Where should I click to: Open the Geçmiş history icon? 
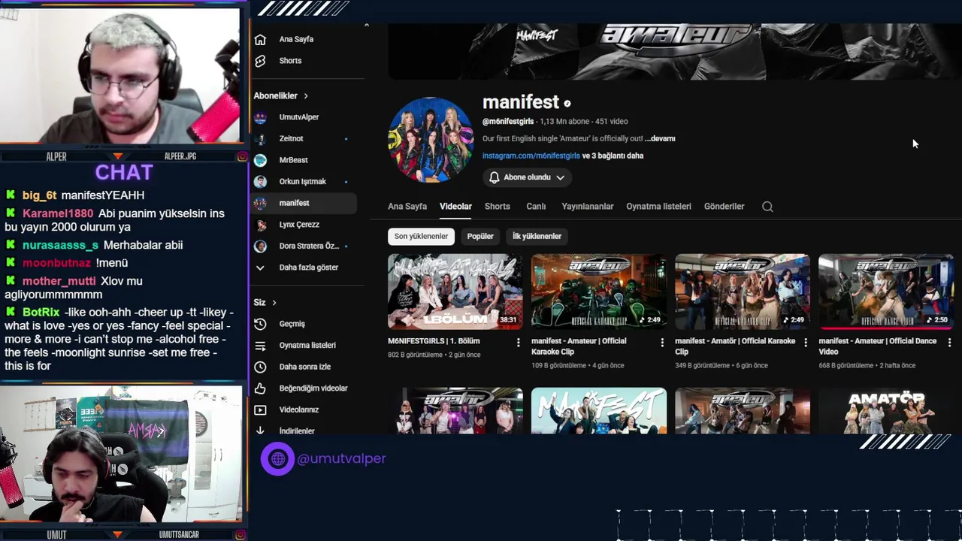click(260, 324)
